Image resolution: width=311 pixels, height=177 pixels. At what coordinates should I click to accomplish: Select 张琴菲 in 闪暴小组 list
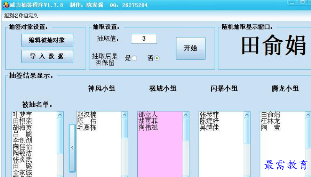coord(209,115)
